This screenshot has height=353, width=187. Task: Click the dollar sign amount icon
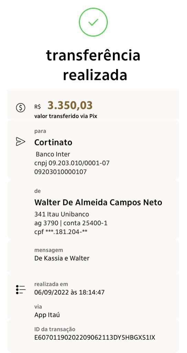[20, 108]
